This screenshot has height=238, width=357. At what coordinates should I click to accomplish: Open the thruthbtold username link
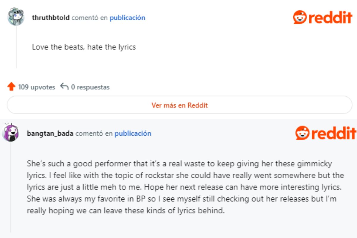tap(51, 18)
